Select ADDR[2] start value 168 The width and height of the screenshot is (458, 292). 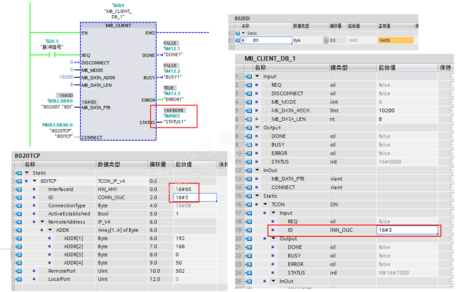click(x=180, y=246)
